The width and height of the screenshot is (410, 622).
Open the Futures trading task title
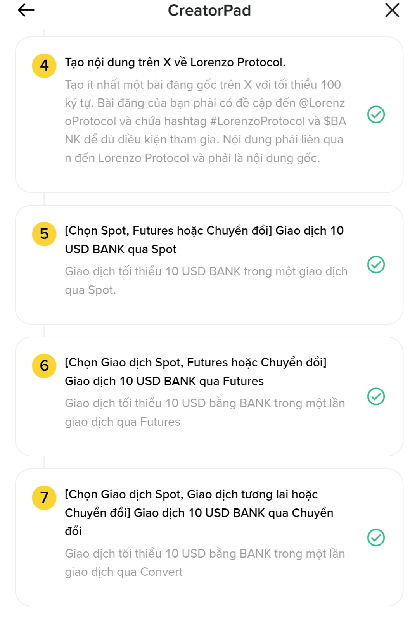click(195, 371)
